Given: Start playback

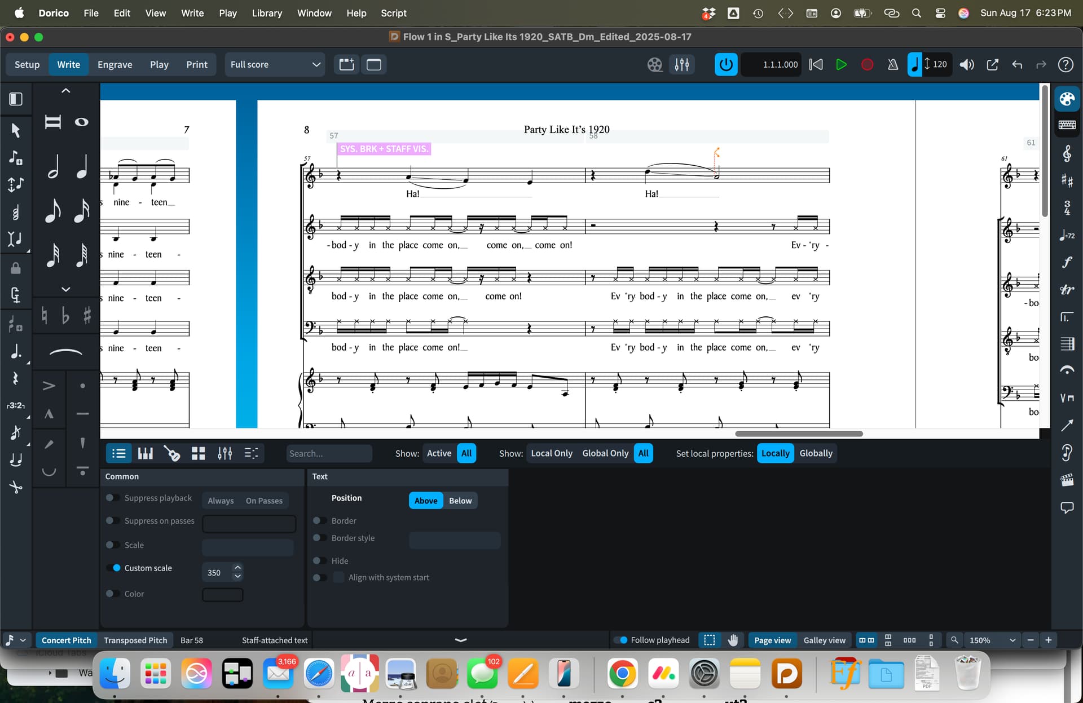Looking at the screenshot, I should point(841,65).
